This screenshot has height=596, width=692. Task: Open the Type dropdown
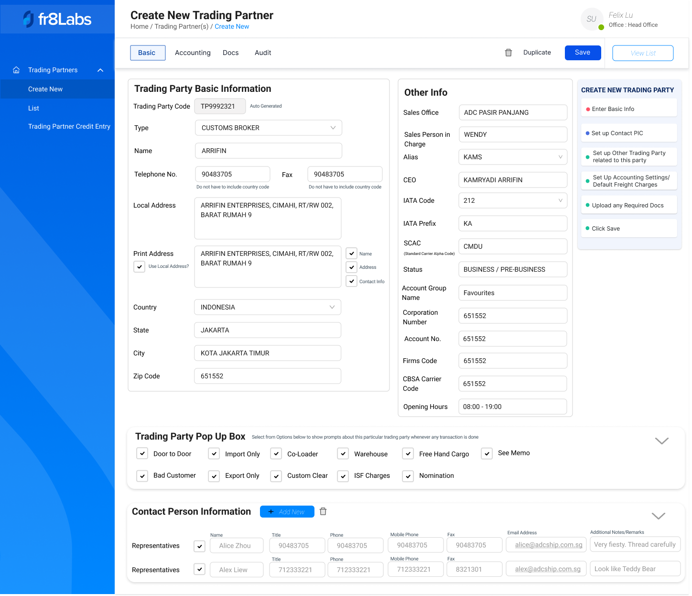tap(269, 128)
